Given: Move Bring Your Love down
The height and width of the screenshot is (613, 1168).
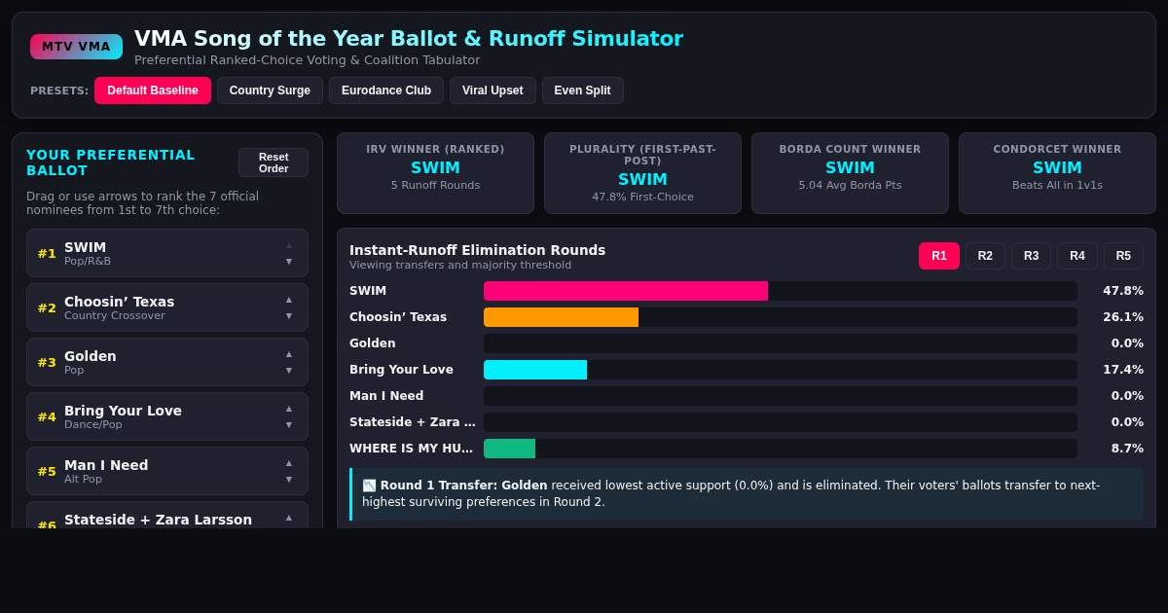Looking at the screenshot, I should 288,424.
